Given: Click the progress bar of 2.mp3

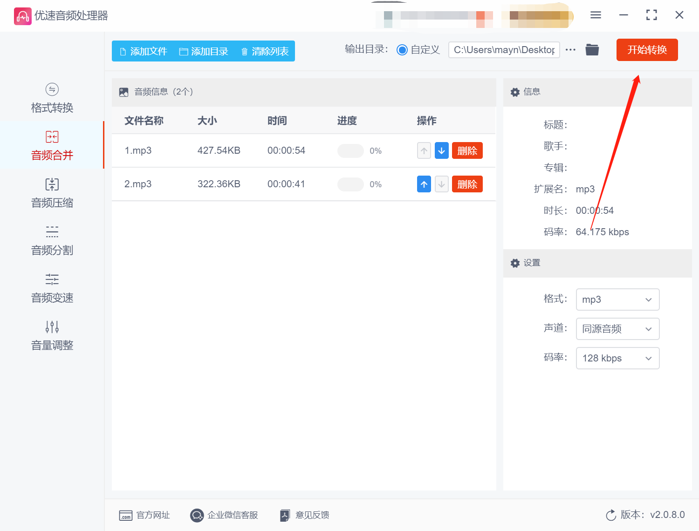Looking at the screenshot, I should [x=350, y=184].
